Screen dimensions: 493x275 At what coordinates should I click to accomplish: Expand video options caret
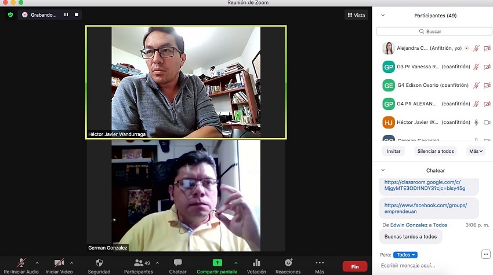[x=71, y=263]
